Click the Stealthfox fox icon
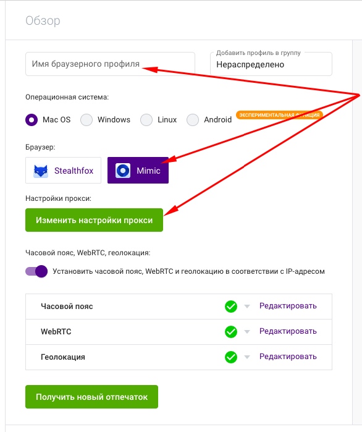Viewport: 362px width, 432px height. point(41,171)
